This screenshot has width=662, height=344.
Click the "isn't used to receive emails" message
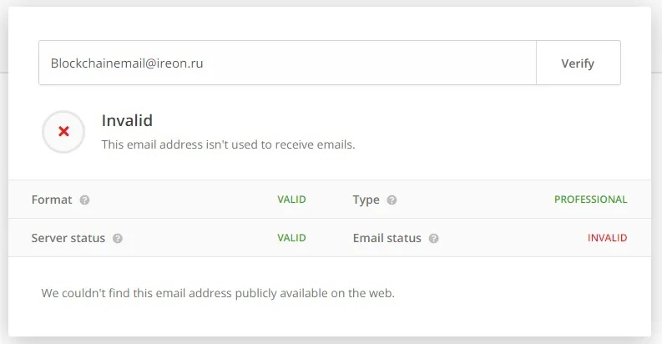pyautogui.click(x=228, y=144)
